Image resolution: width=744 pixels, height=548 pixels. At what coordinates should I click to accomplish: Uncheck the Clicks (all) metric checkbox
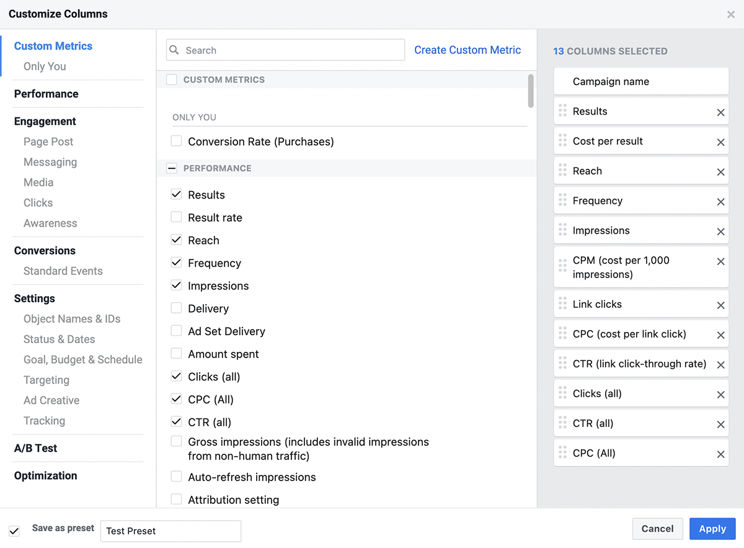coord(176,376)
